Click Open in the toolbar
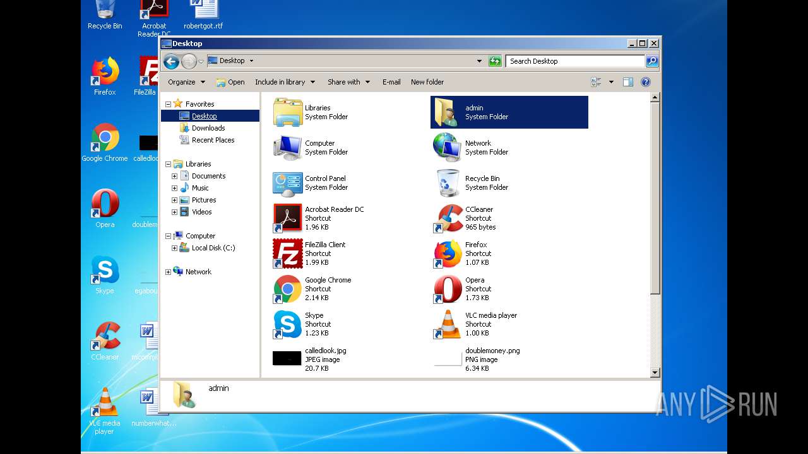Viewport: 808px width, 454px height. point(230,82)
